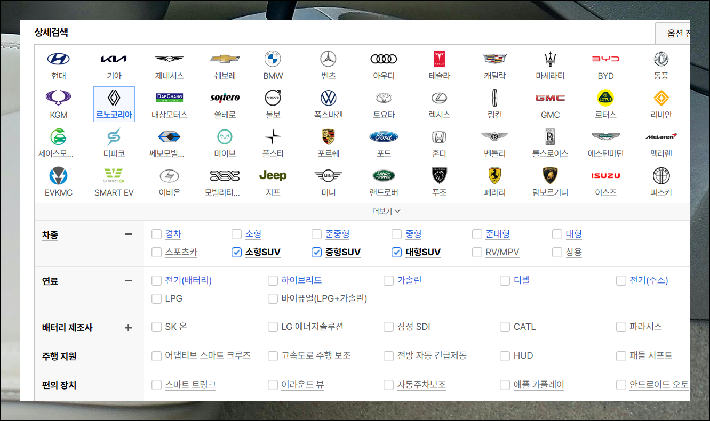Uncheck the 대형SUV checkbox
Viewport: 710px width, 421px height.
[x=396, y=253]
